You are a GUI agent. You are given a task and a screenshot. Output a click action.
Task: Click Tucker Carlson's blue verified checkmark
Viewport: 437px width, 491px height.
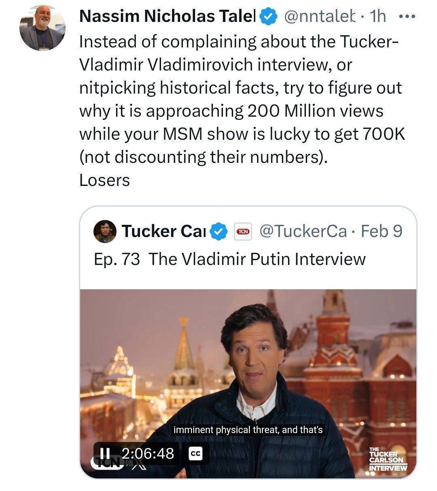coord(219,231)
